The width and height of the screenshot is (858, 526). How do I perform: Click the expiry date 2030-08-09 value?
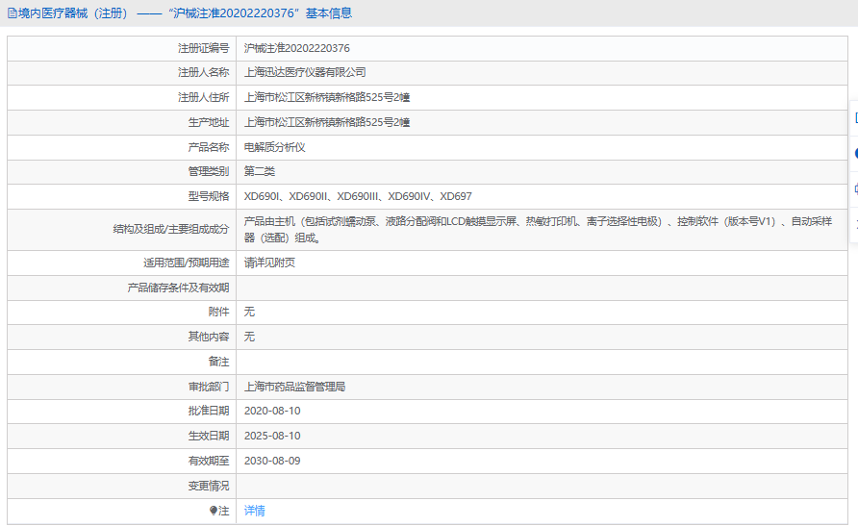click(272, 461)
